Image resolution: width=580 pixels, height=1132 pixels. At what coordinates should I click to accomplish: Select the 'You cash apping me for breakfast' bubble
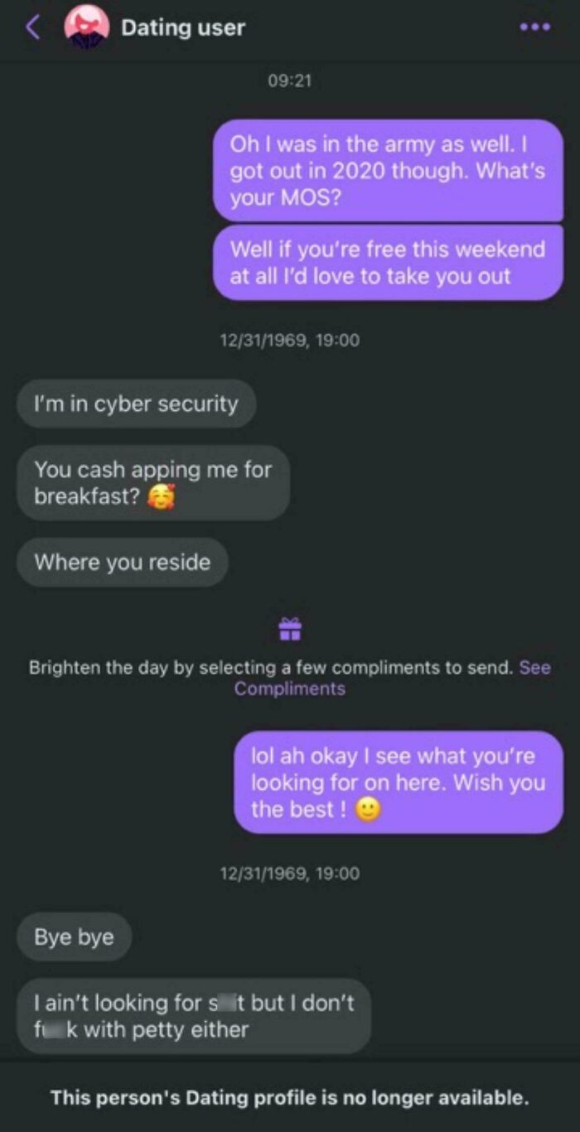point(153,483)
